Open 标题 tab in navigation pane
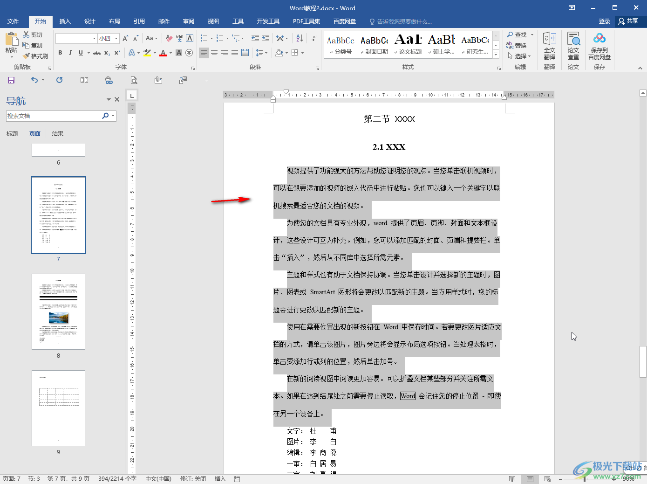Image resolution: width=647 pixels, height=484 pixels. pos(12,134)
